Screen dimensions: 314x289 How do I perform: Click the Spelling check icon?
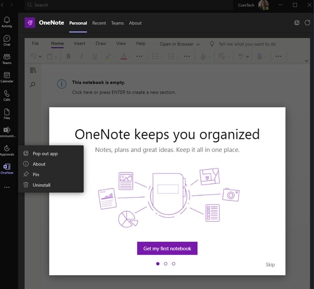coord(241,57)
